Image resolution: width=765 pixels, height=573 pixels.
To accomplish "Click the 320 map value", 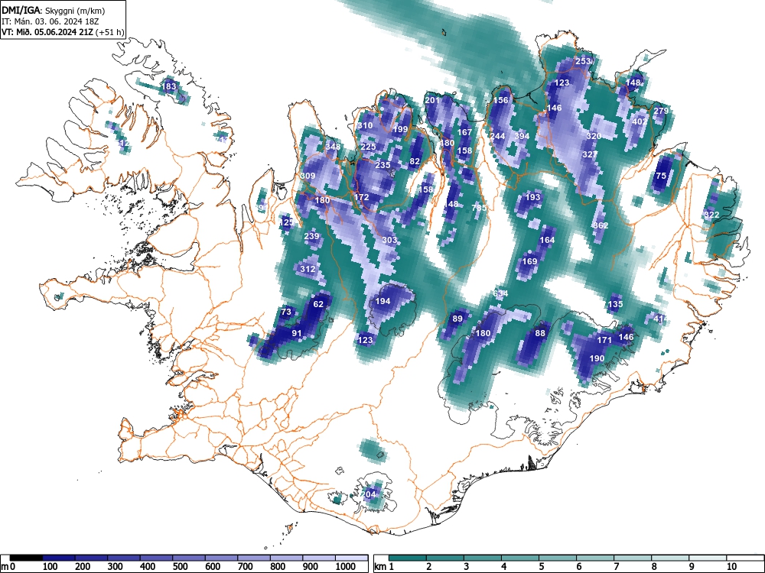I will pyautogui.click(x=594, y=136).
